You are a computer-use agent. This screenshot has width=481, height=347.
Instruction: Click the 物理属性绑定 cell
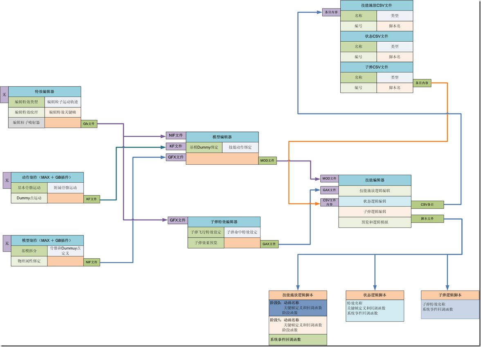click(29, 261)
